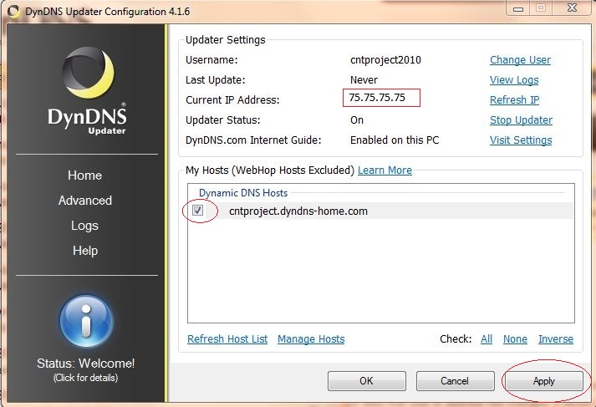
Task: Select the cntproject.dyndns-home.com host row
Action: click(380, 211)
